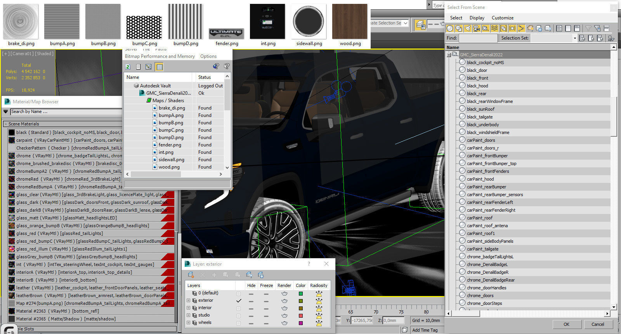Sort scene objects by Name column header
Image resolution: width=621 pixels, height=334 pixels.
pyautogui.click(x=528, y=47)
